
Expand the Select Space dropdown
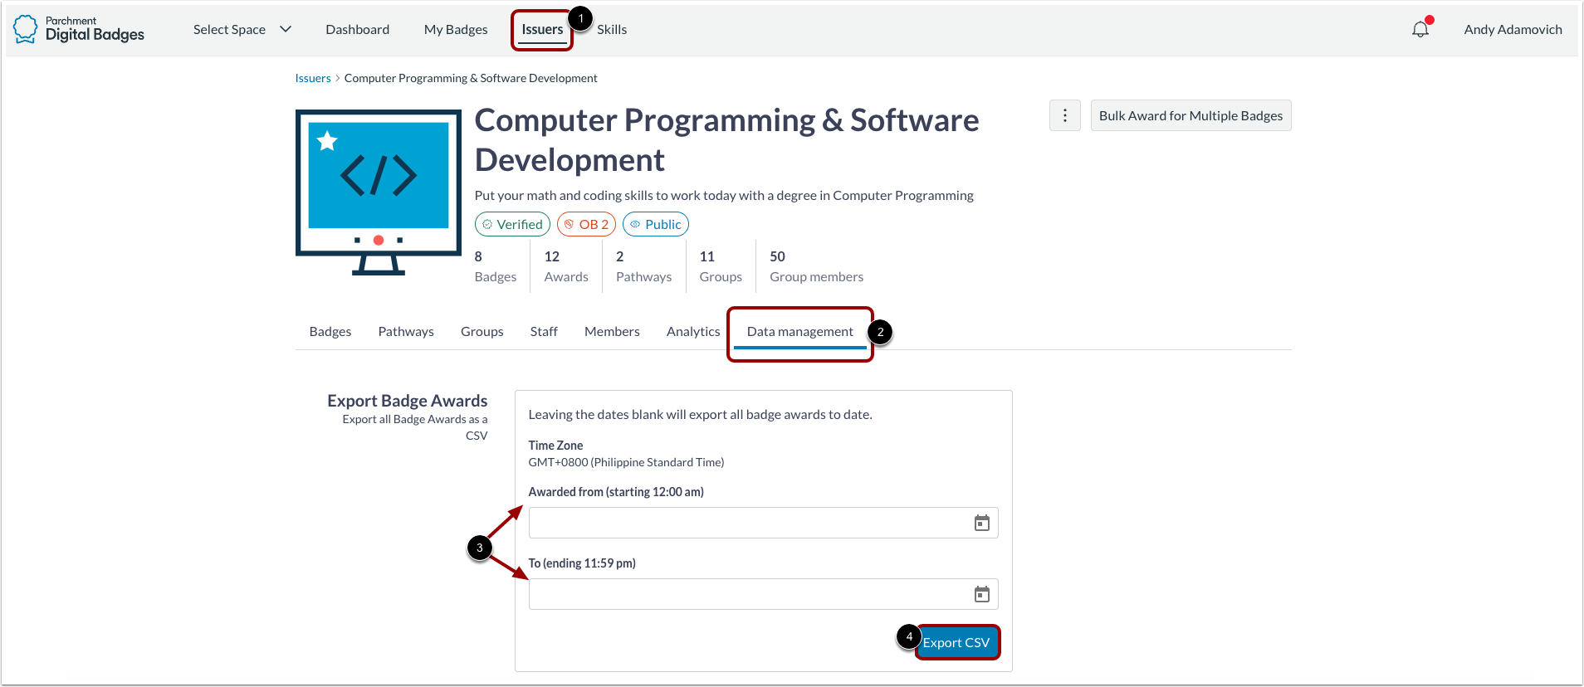(242, 29)
